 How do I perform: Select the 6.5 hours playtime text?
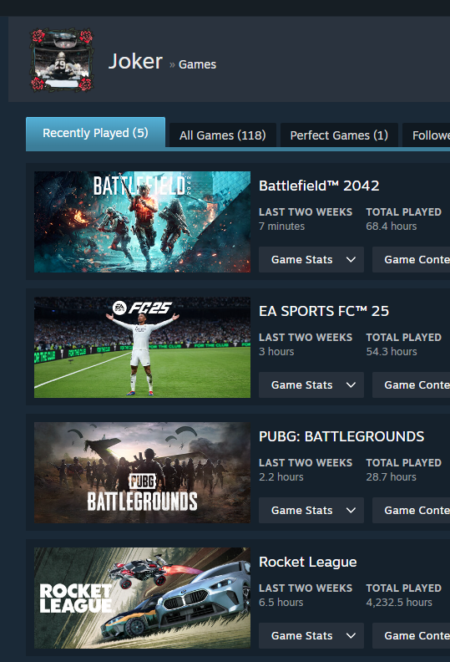pyautogui.click(x=281, y=603)
